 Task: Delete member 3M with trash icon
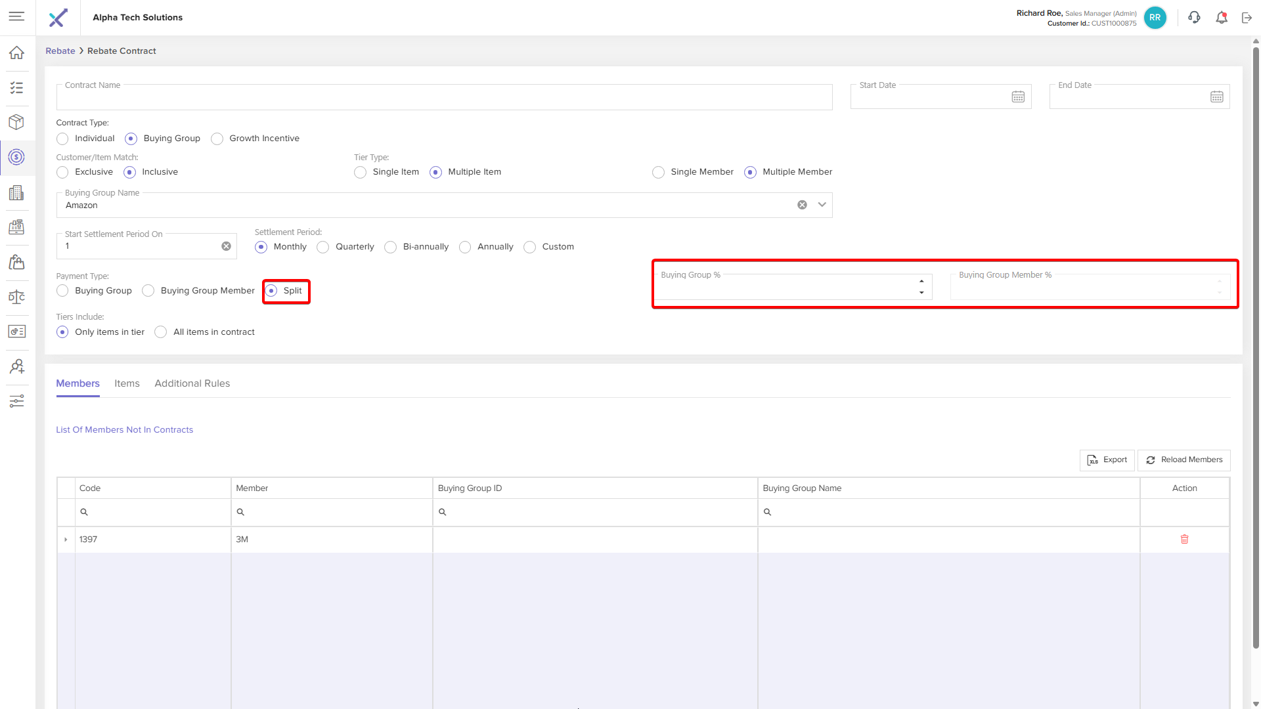tap(1184, 539)
